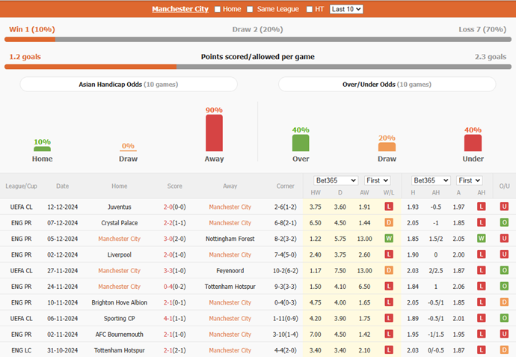The height and width of the screenshot is (357, 516).
Task: Click the win/draw/loss progress bar
Action: [258, 40]
